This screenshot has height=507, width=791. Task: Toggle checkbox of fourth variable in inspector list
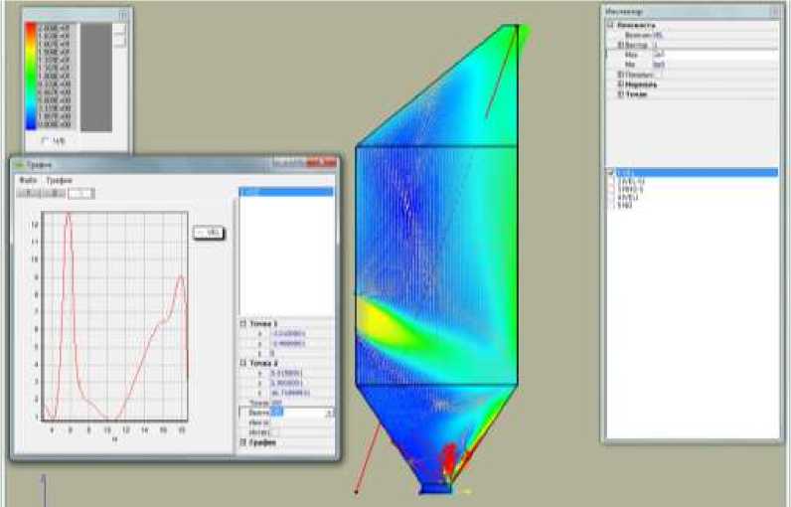click(x=611, y=197)
